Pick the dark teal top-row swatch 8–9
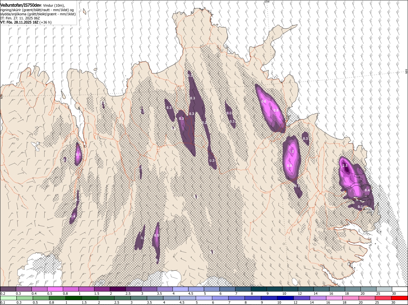Image resolution: width=408 pixels, height=305 pixels. (259, 289)
